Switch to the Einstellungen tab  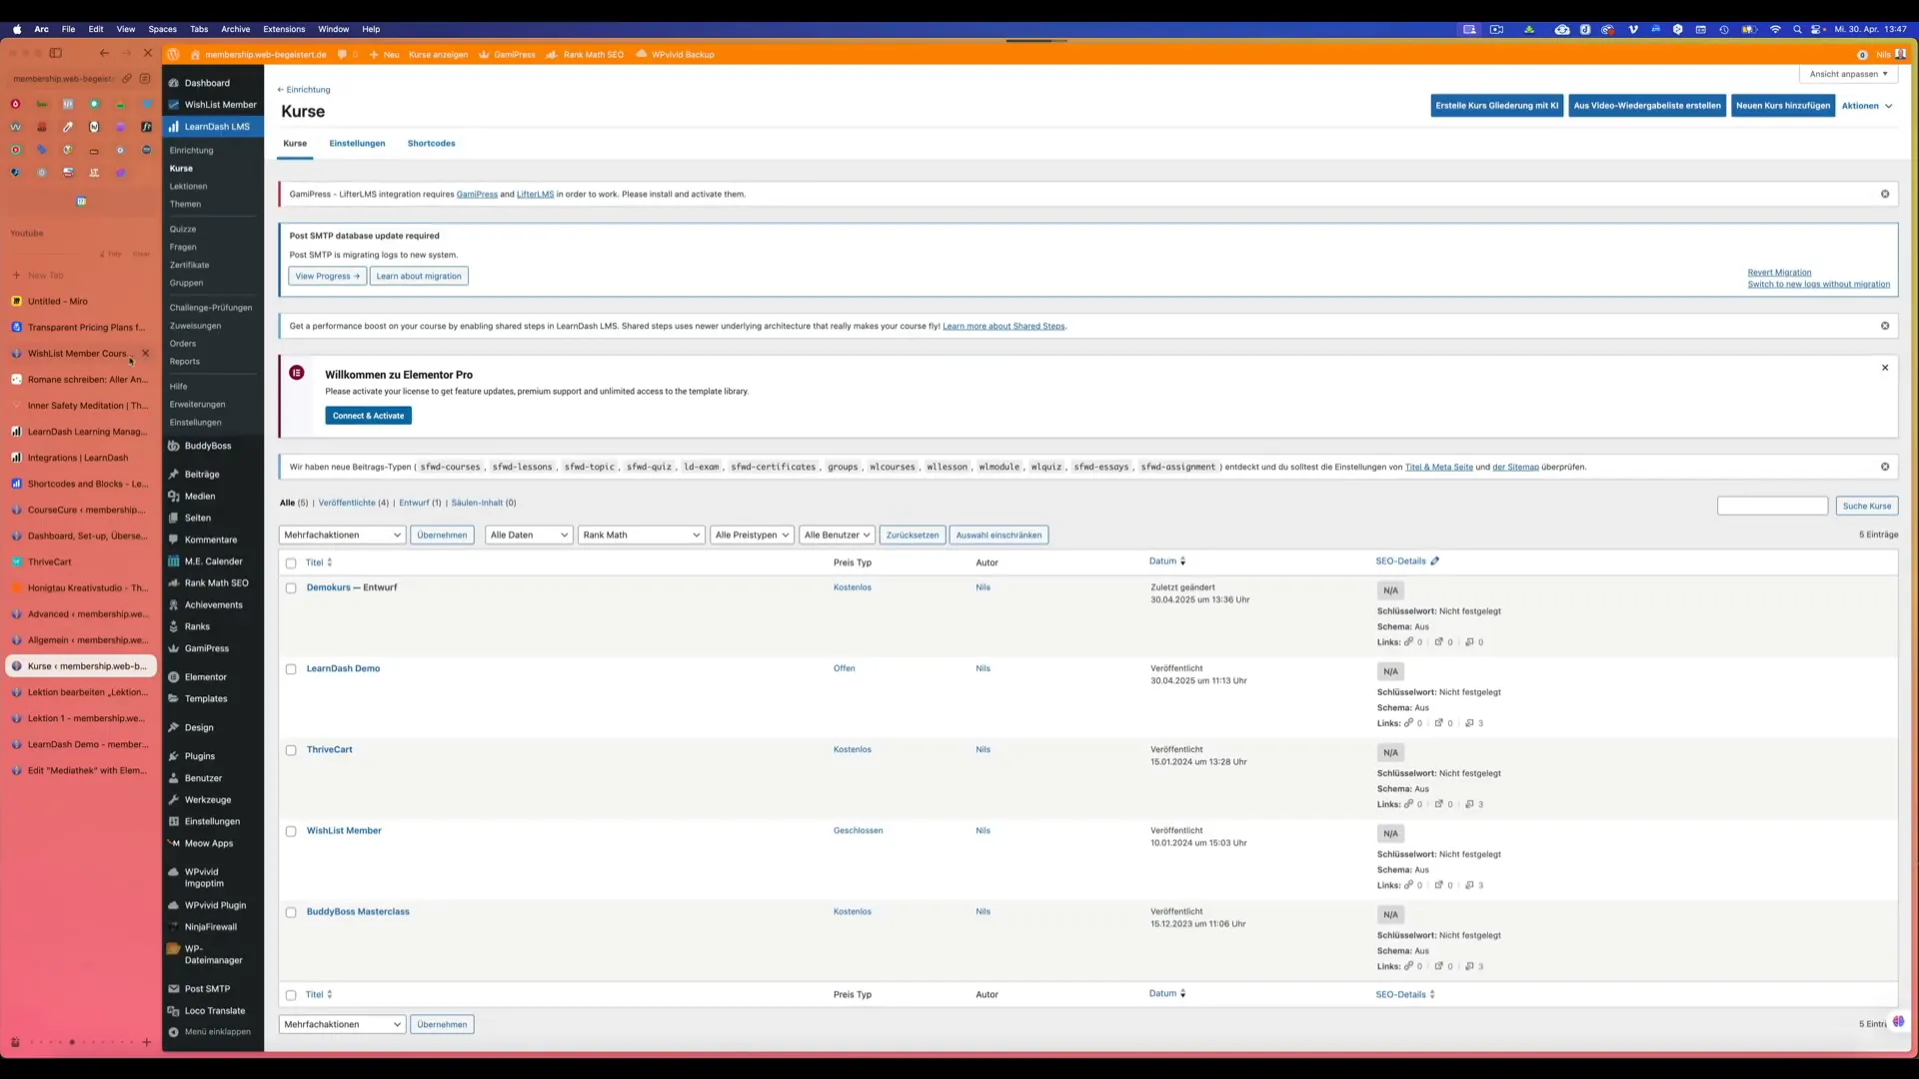(357, 144)
